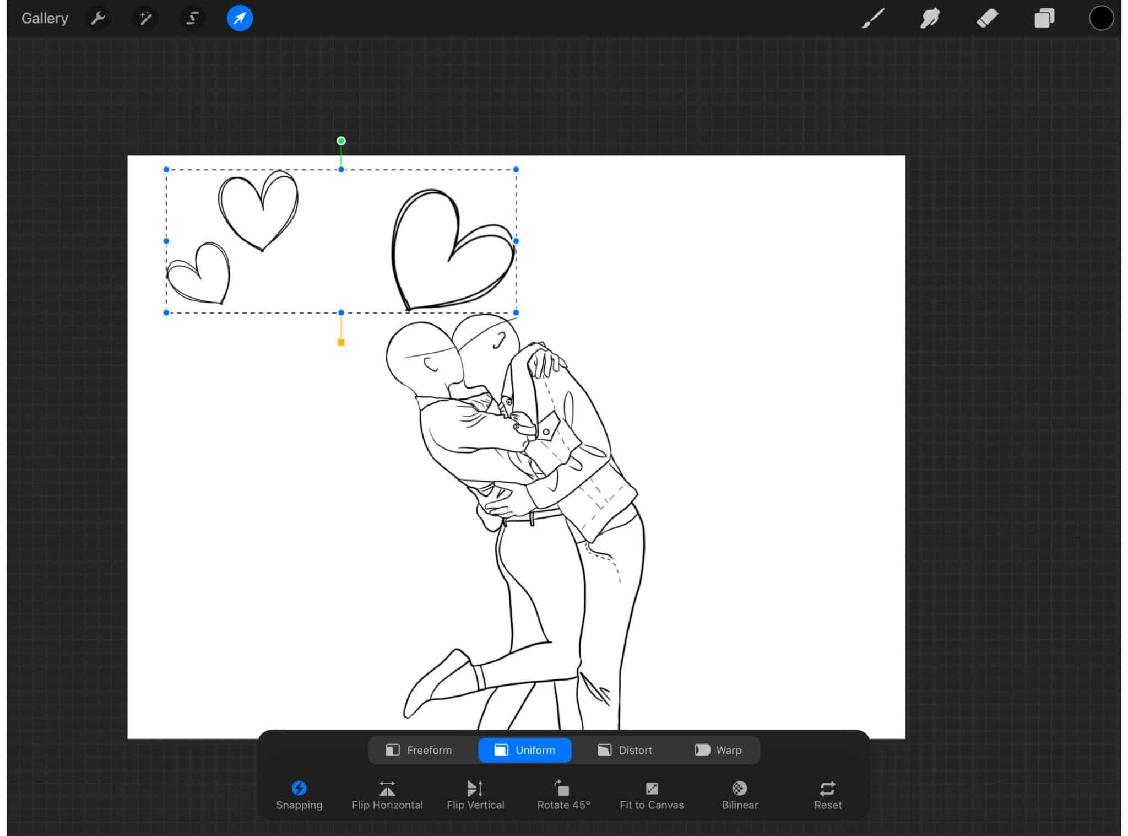Flip the selection vertically
Image resolution: width=1128 pixels, height=836 pixels.
[475, 794]
